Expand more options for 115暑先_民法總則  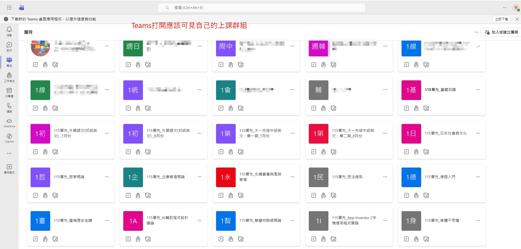coord(385,177)
